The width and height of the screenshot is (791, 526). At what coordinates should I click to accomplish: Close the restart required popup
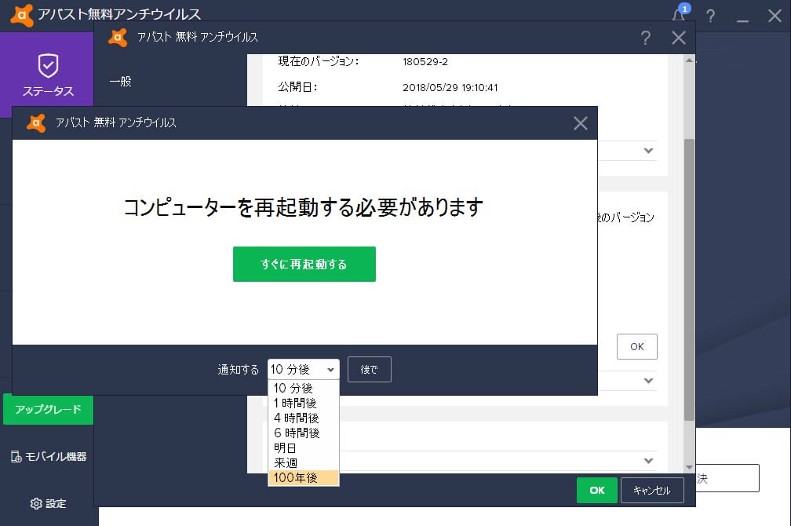coord(581,123)
